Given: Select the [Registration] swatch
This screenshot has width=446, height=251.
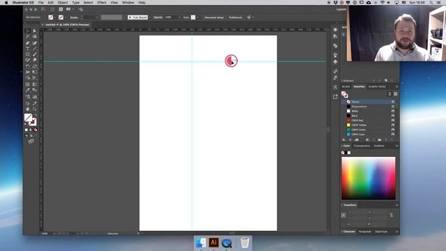Looking at the screenshot, I should pos(368,107).
